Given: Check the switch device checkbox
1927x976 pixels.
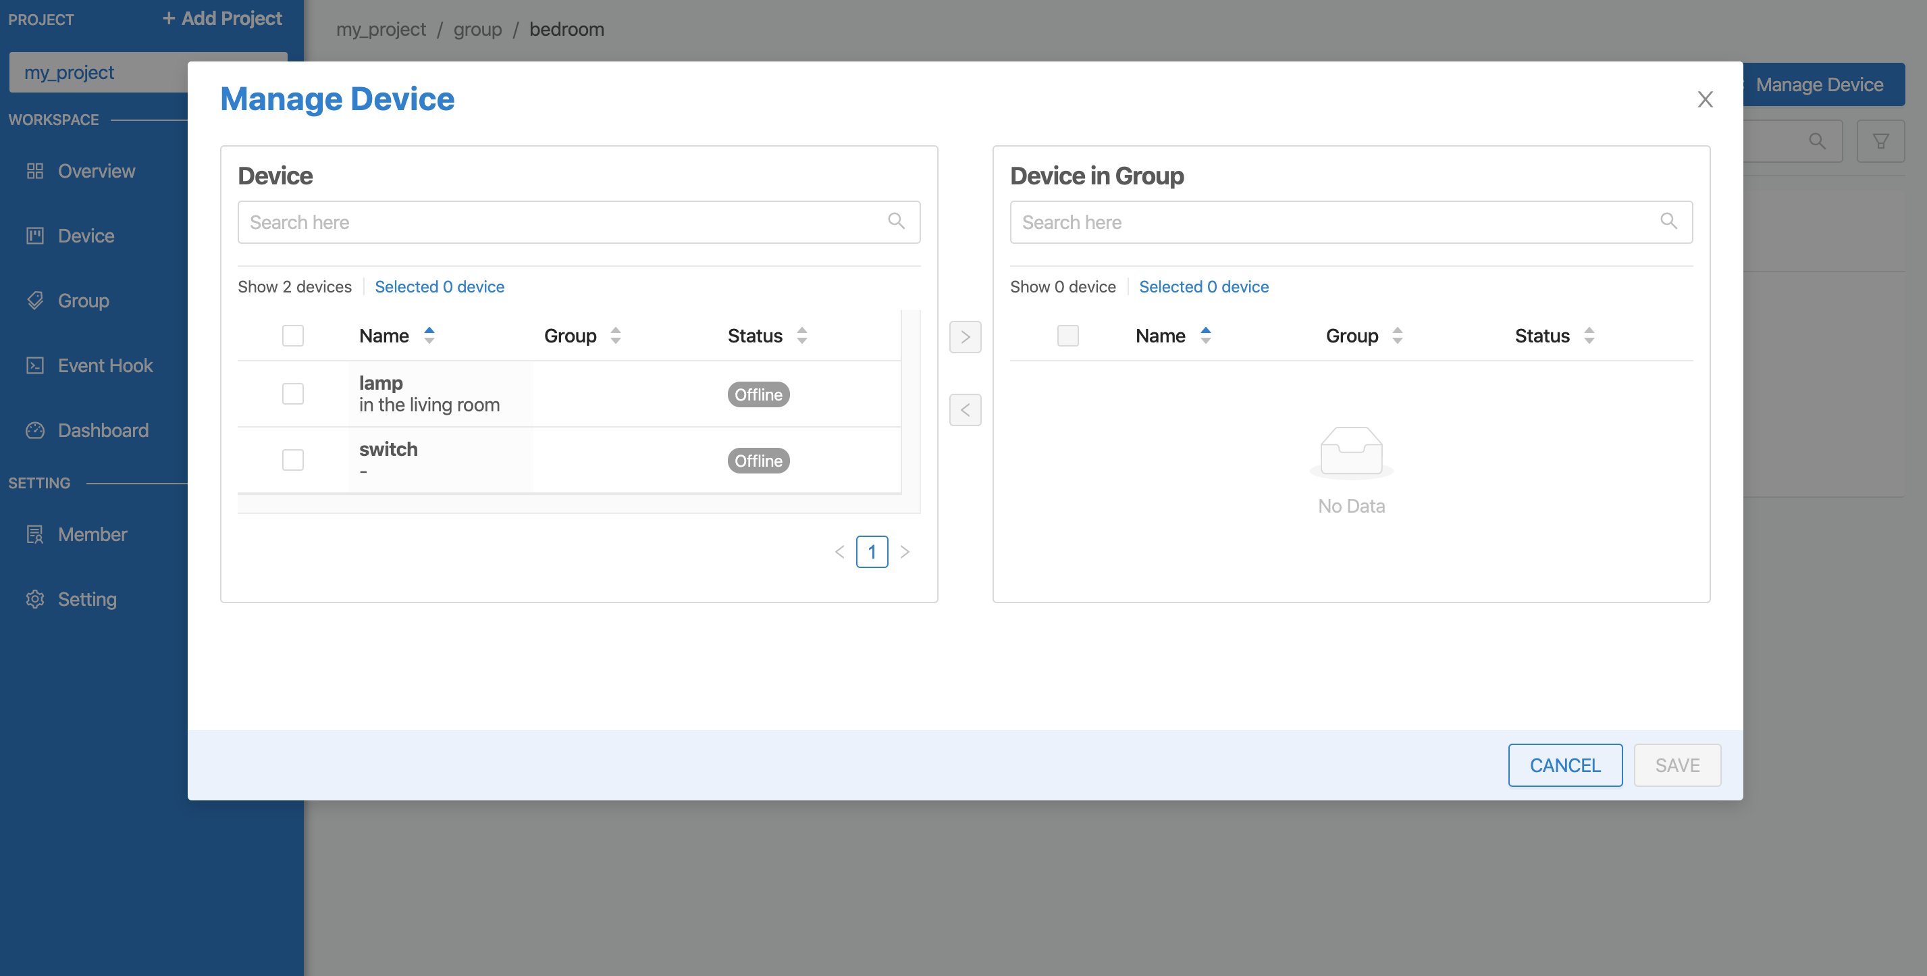Looking at the screenshot, I should pyautogui.click(x=292, y=459).
